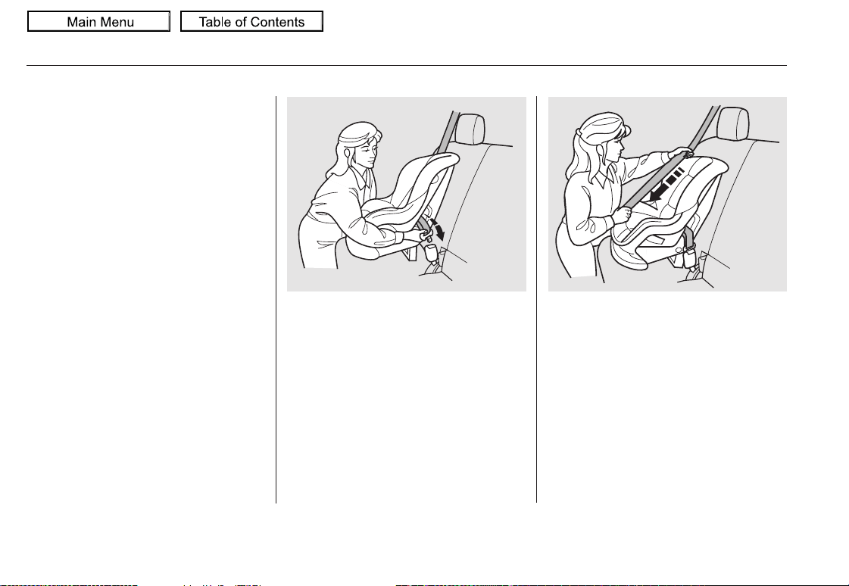
Task: Click the woman's face in left illustration
Action: tap(366, 151)
